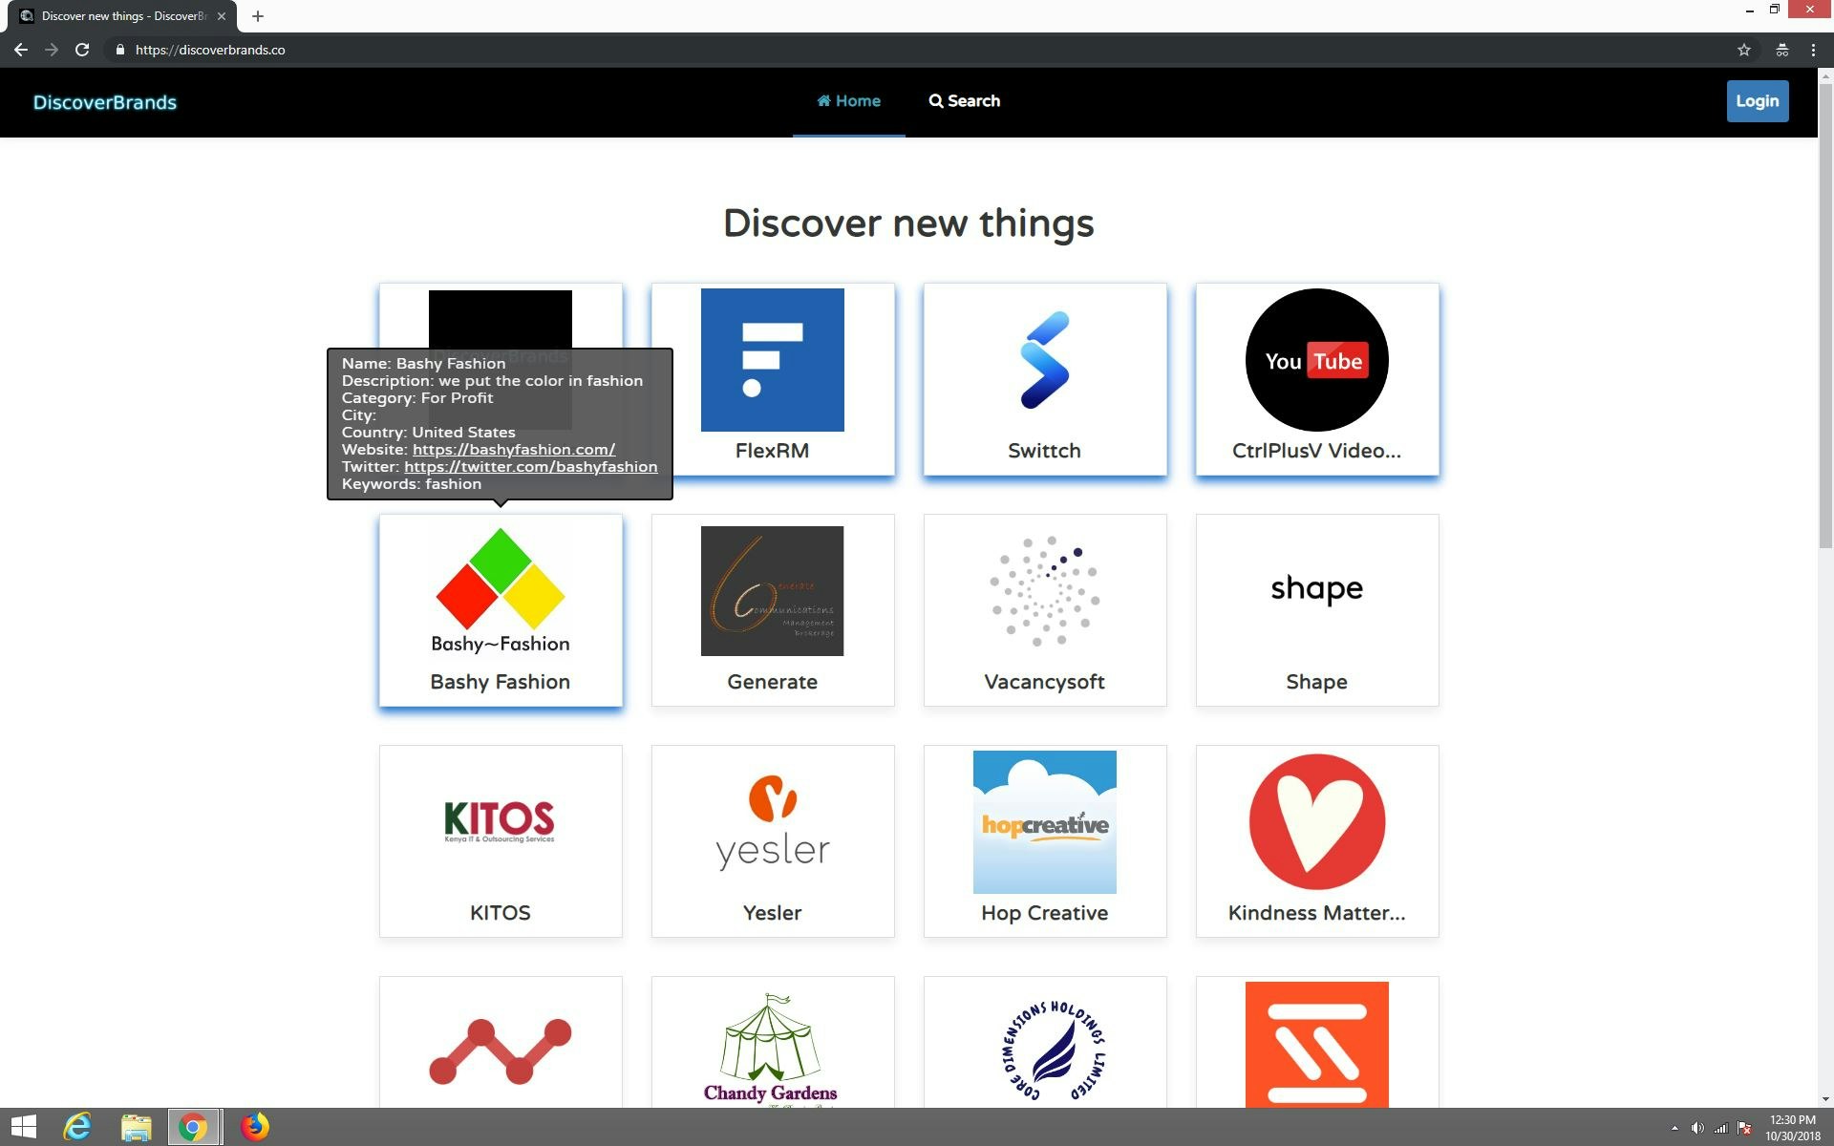Open the Vacancysoft dotted logo tile
1834x1146 pixels.
click(1044, 590)
